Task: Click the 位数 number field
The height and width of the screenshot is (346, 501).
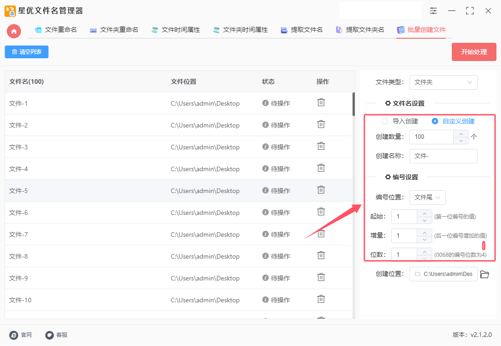Action: [404, 254]
